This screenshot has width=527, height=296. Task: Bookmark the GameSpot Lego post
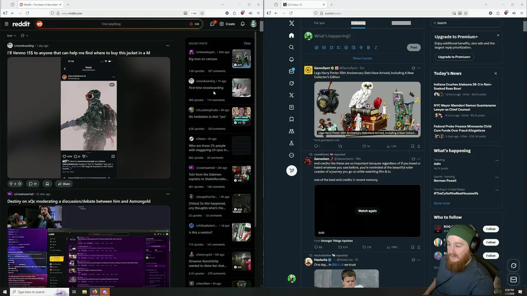click(x=413, y=146)
